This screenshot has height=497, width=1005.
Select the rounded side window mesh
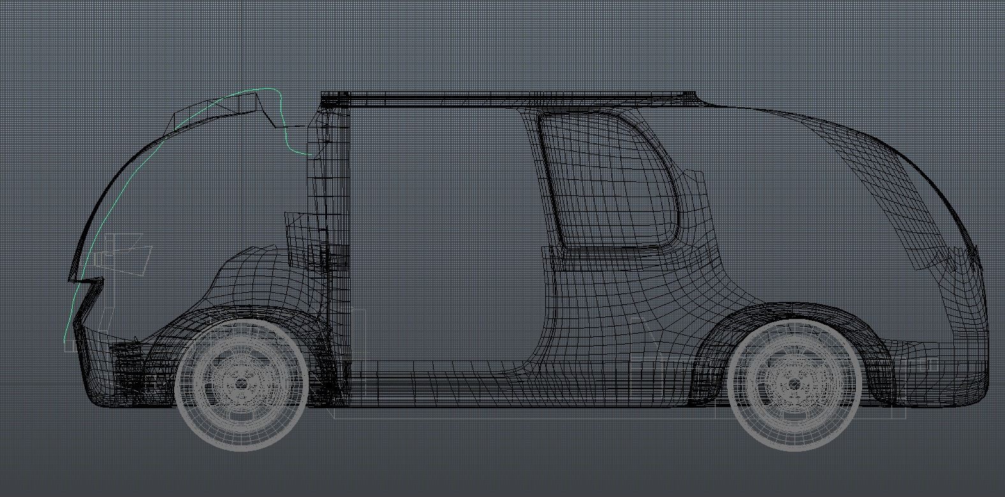[x=609, y=181]
